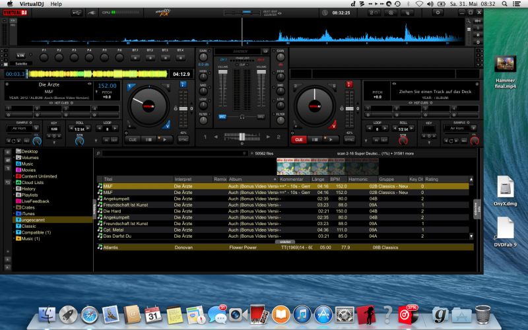Screen dimensions: 528x330
Task: Click the sampler REC button on deck 1
Action: click(x=26, y=141)
